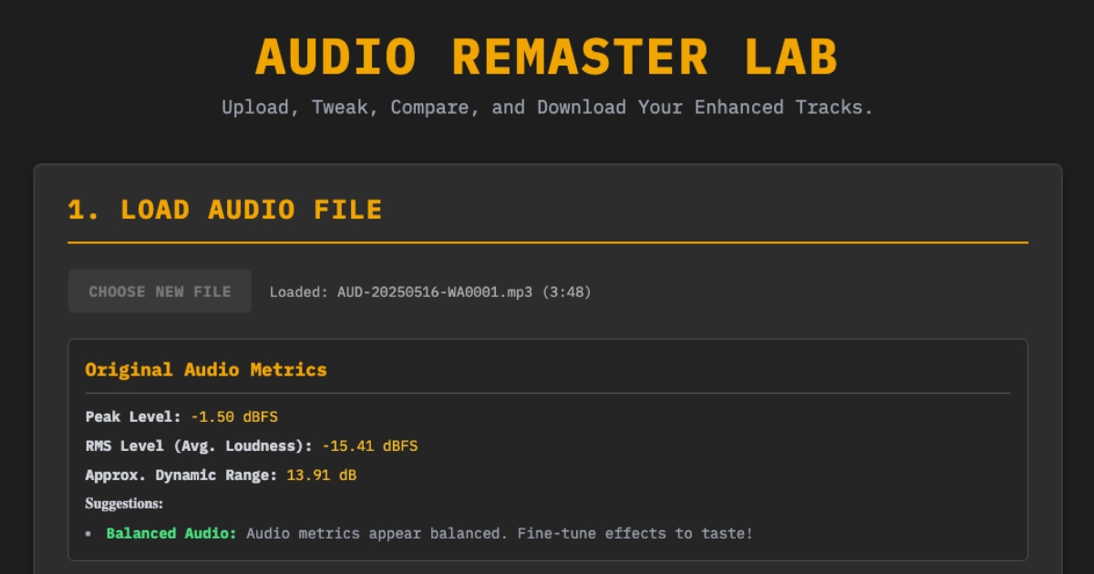Image resolution: width=1094 pixels, height=574 pixels.
Task: Click the LOAD AUDIO FILE section heading
Action: click(x=224, y=209)
